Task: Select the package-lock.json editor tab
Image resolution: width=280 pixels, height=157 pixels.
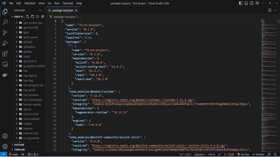Action: tap(63, 10)
